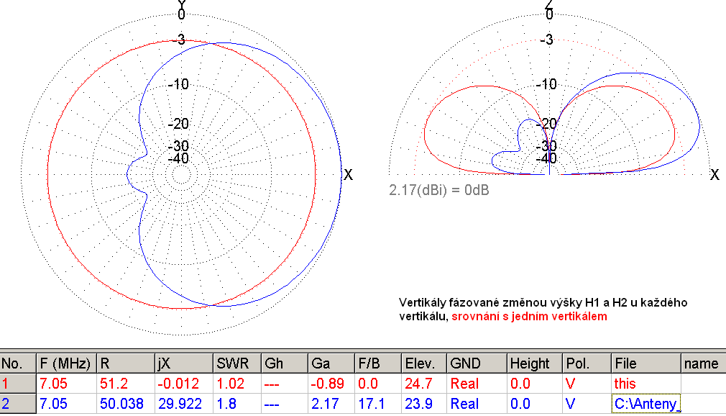726x416 pixels.
Task: Select row number 2 in the table
Action: click(18, 404)
